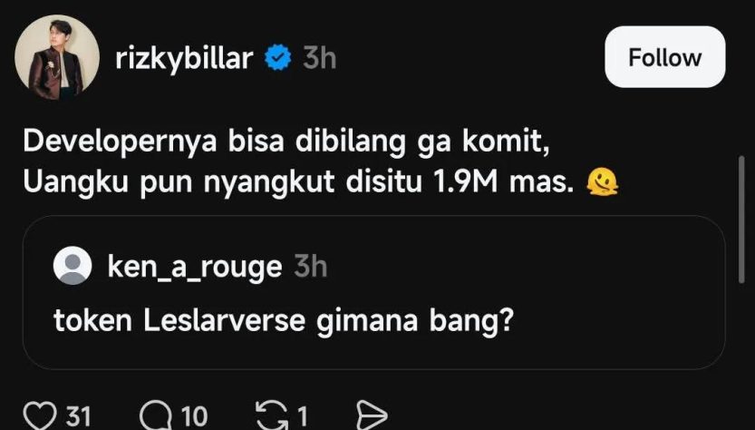Click the post's 3h timestamp
755x430 pixels.
point(319,59)
